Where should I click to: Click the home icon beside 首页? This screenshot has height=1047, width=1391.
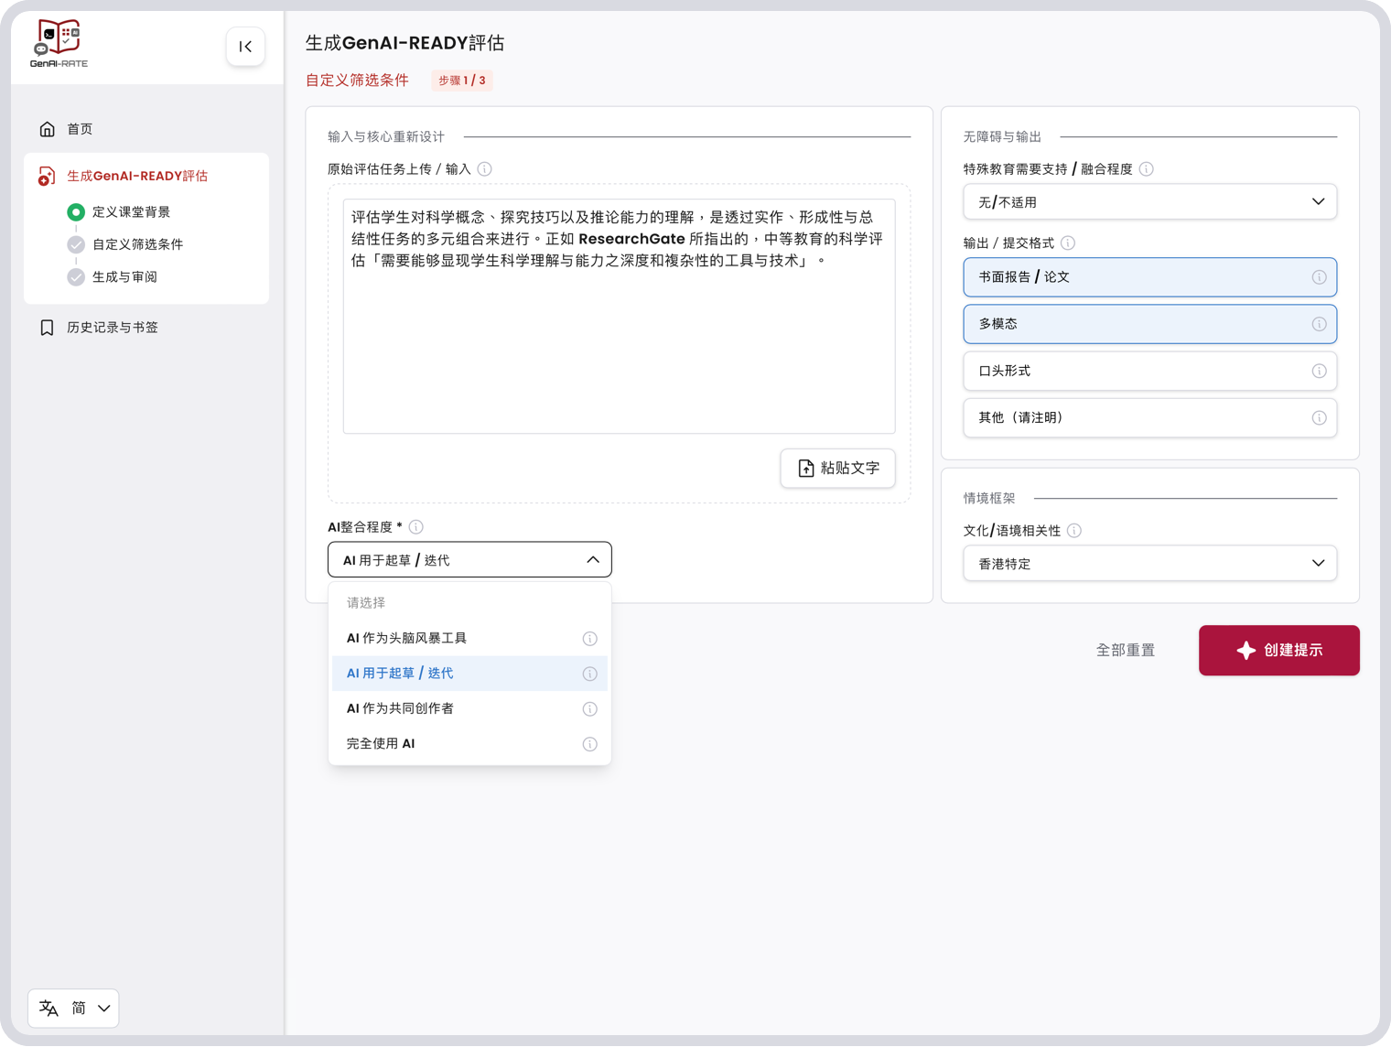[48, 129]
